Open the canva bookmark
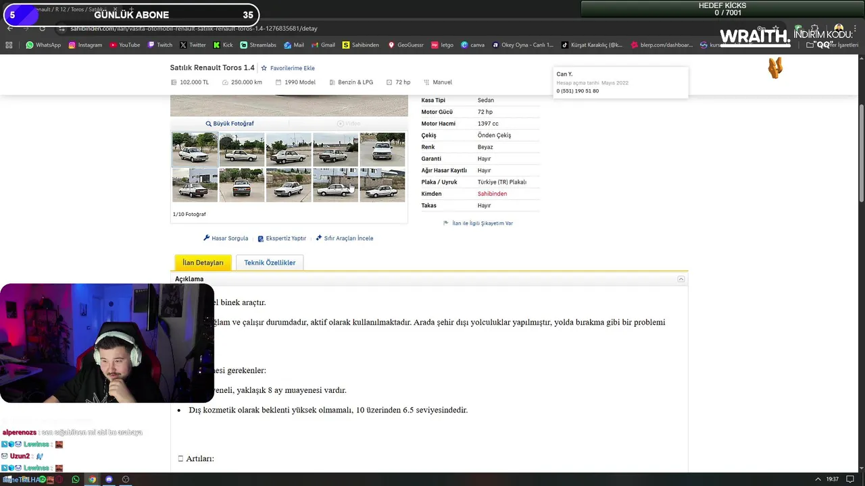Screen dimensions: 865x486 coord(472,45)
